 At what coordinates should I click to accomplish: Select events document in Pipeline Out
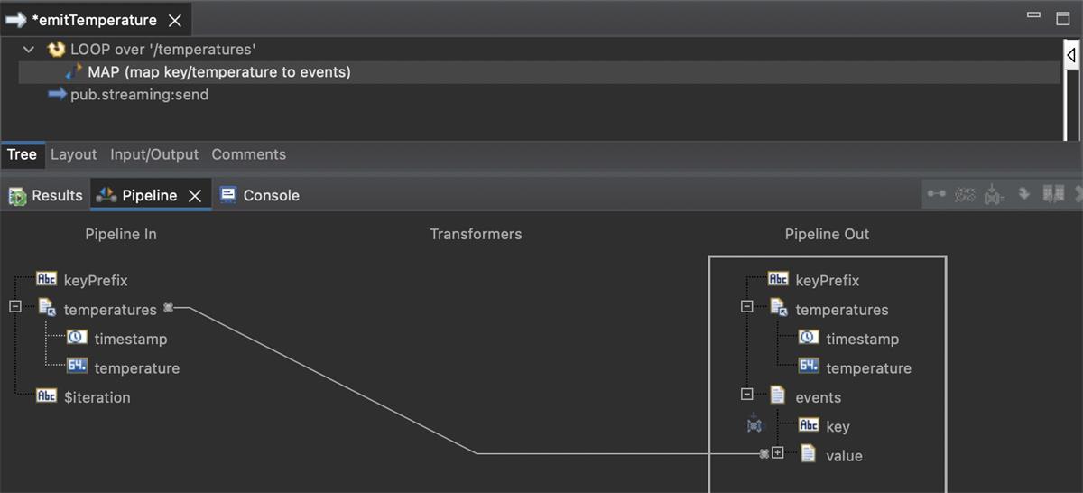(x=819, y=397)
